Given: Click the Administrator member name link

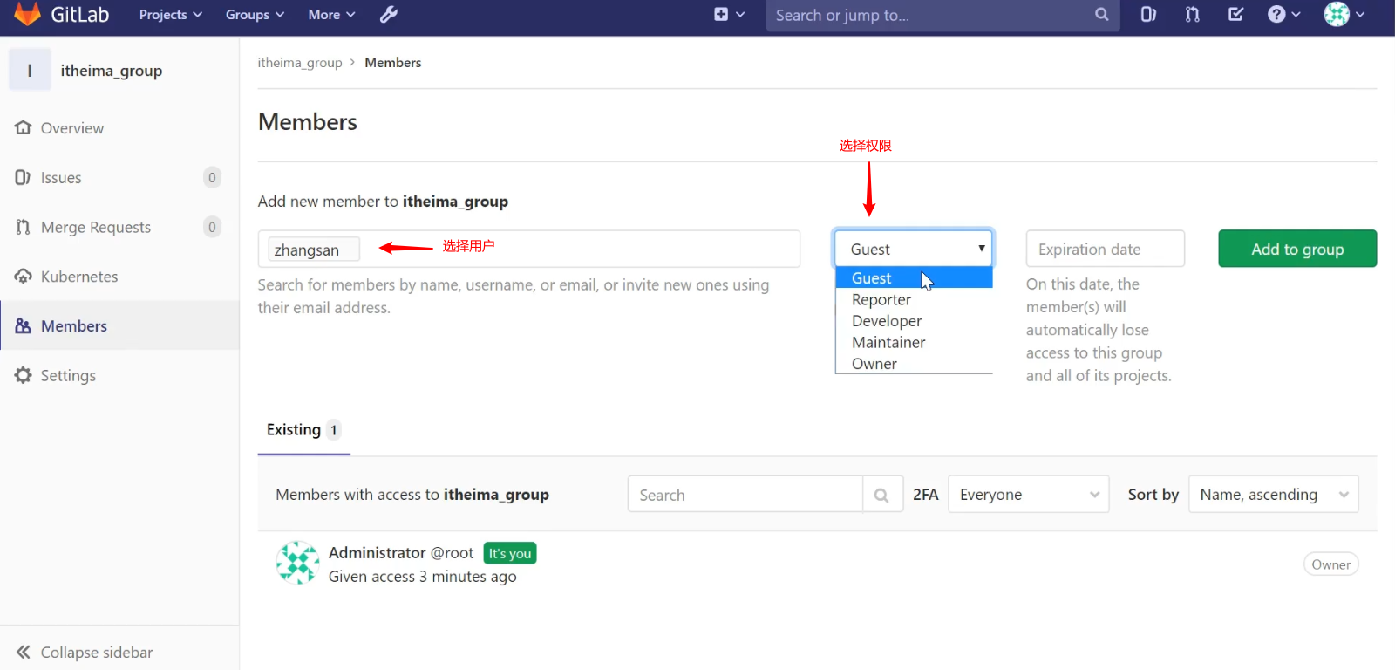Looking at the screenshot, I should [378, 552].
